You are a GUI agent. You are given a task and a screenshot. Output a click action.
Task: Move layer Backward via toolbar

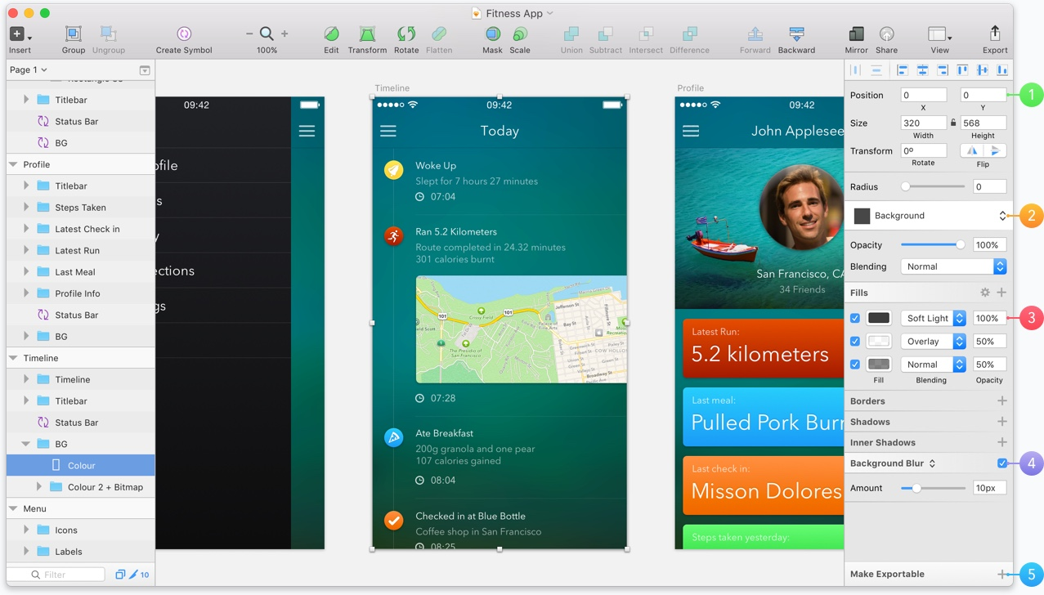796,34
